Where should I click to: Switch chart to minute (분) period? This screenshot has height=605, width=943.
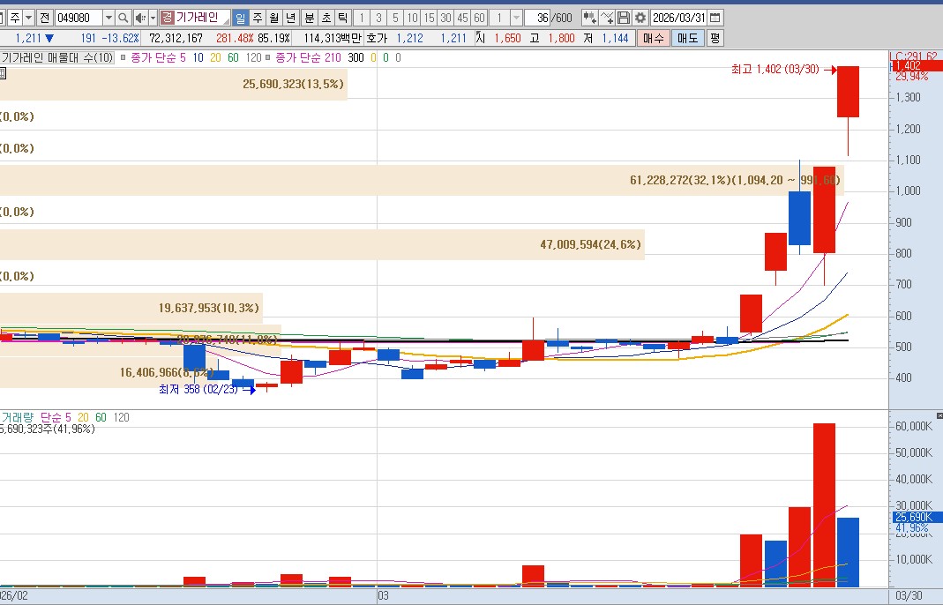coord(309,18)
